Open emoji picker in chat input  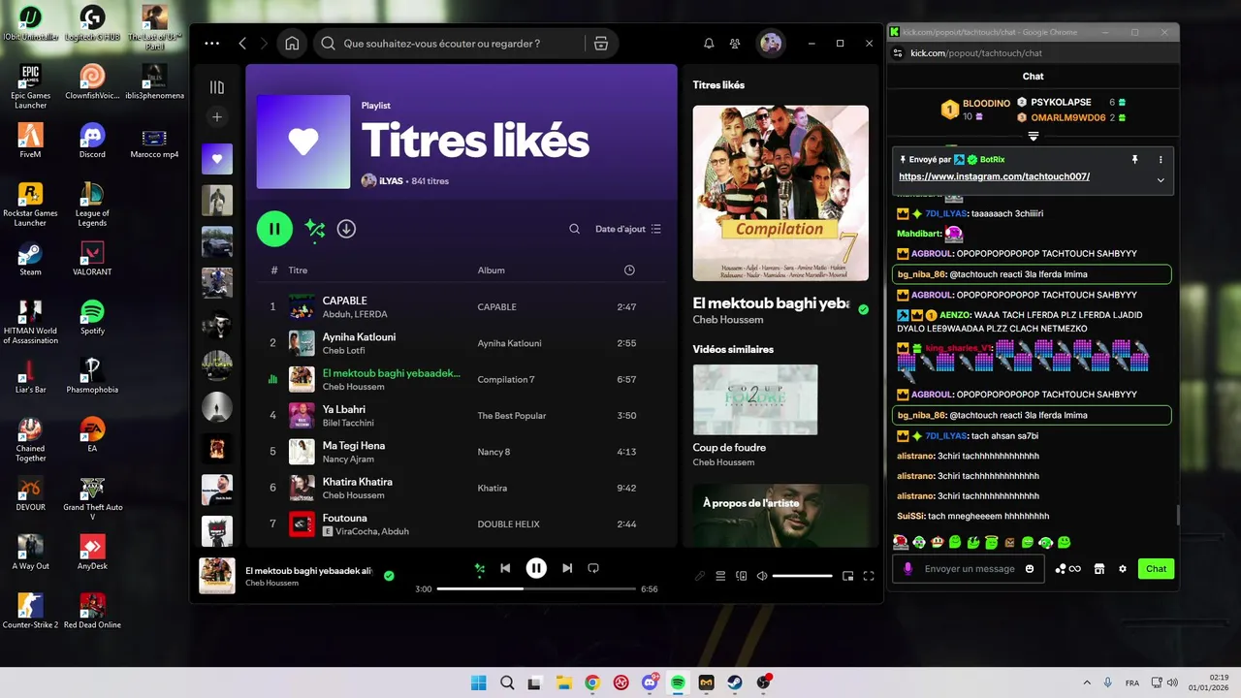[1030, 569]
